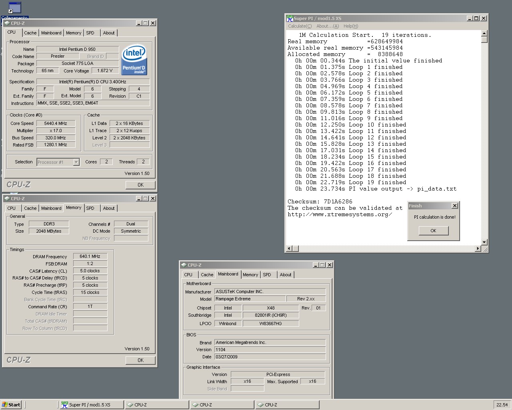Select Cache tab in the Memory CPU-Z window
Image resolution: width=512 pixels, height=410 pixels.
tap(30, 208)
